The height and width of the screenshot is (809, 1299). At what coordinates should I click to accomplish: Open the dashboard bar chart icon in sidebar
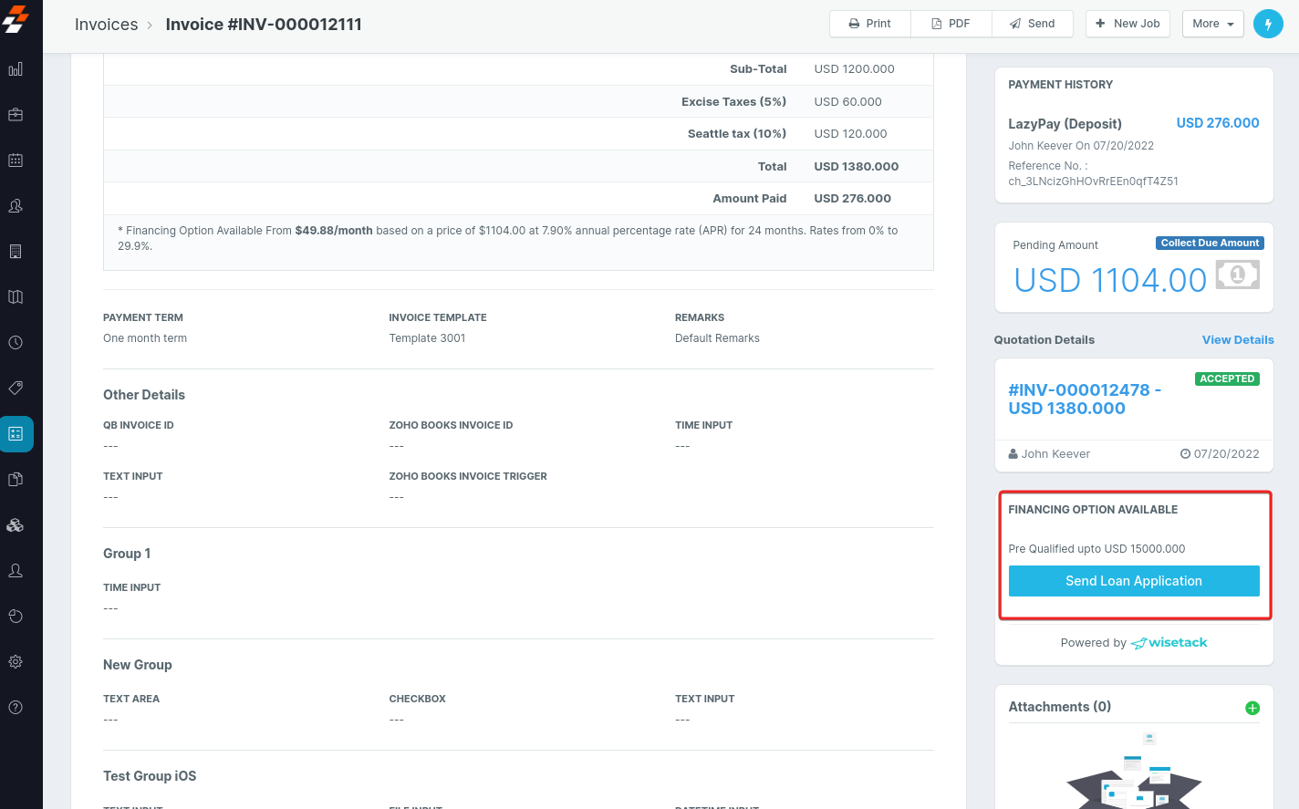click(16, 69)
